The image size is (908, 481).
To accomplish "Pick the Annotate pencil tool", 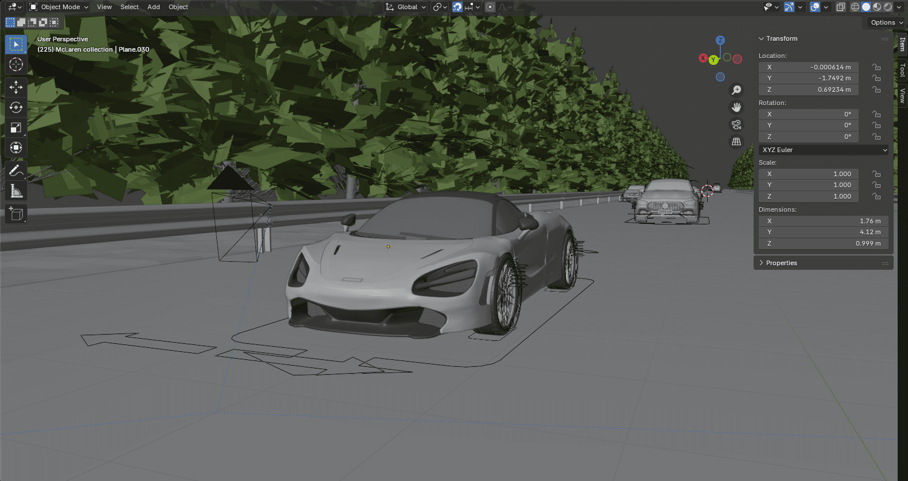I will [x=16, y=170].
